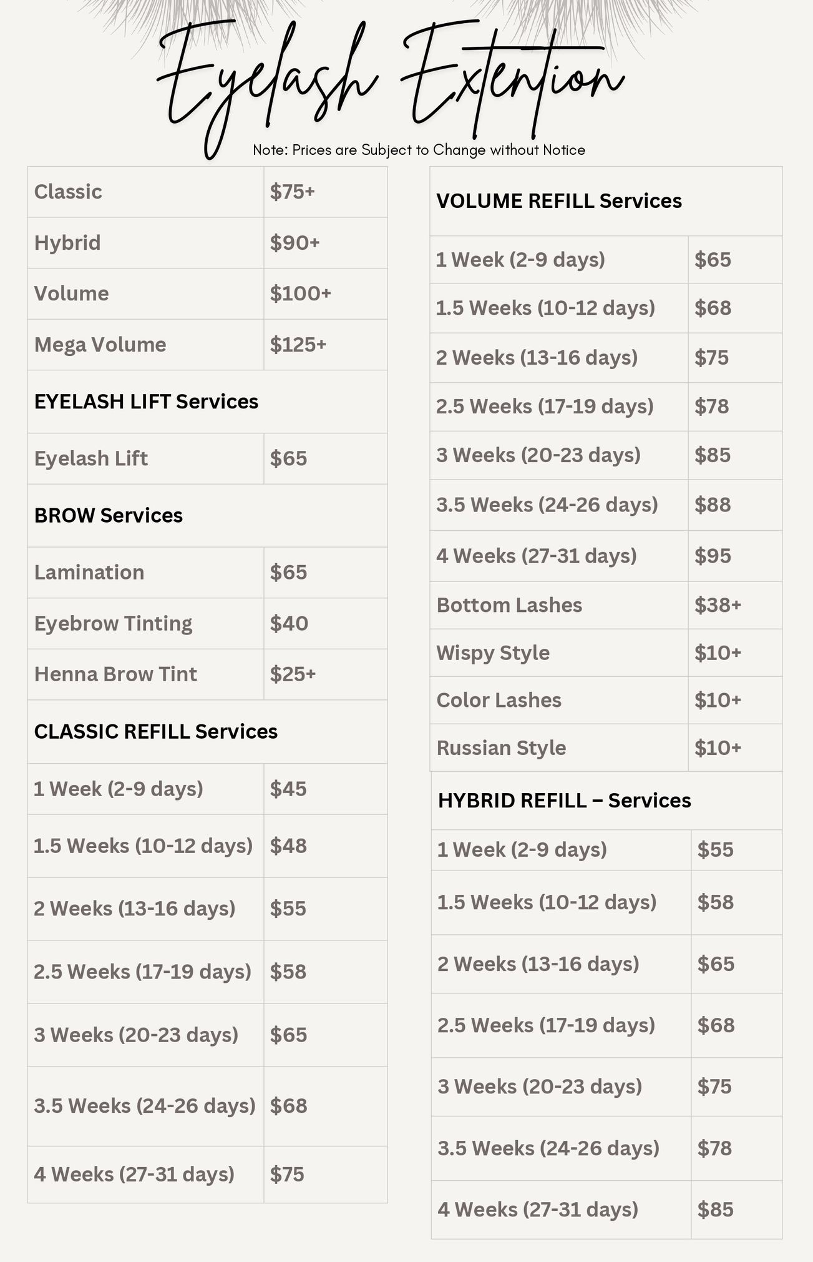Select the Lamination service label
This screenshot has width=813, height=1262.
point(89,572)
